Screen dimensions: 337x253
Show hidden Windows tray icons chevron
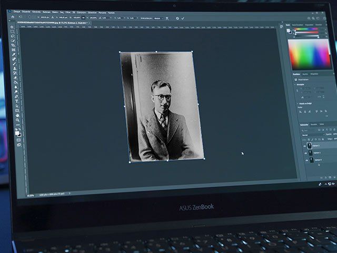pyautogui.click(x=326, y=184)
